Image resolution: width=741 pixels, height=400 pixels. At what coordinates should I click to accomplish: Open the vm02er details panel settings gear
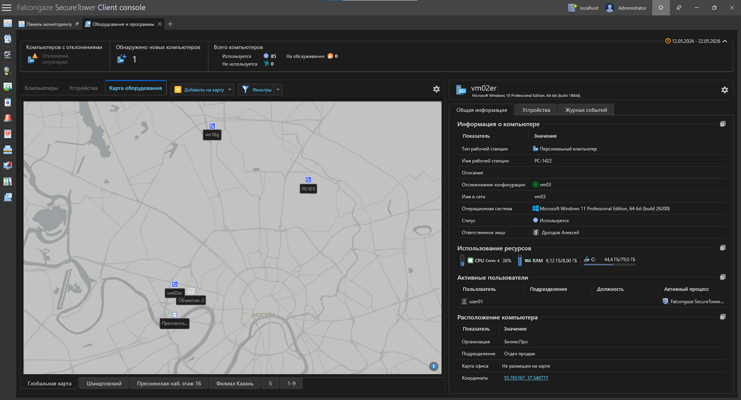click(x=725, y=90)
